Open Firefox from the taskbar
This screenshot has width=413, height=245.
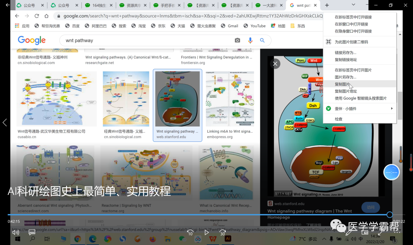(x=153, y=239)
